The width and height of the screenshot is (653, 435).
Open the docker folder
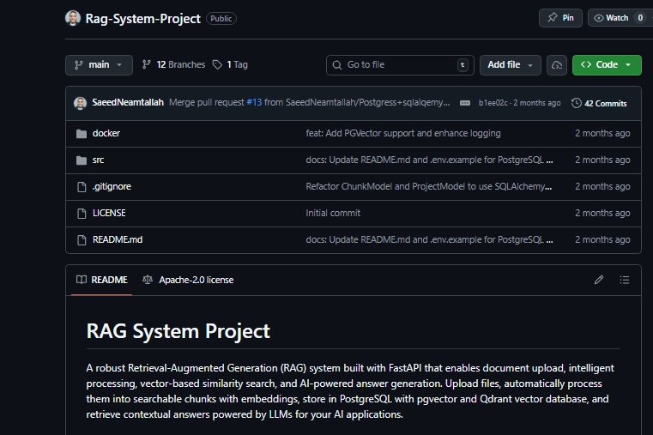106,133
